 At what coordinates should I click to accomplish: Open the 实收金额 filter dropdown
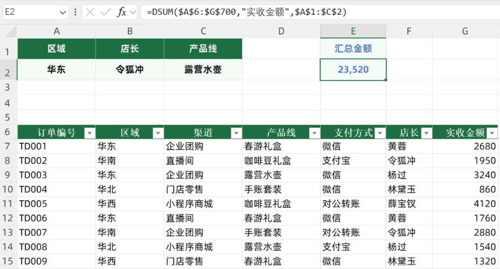(x=492, y=133)
